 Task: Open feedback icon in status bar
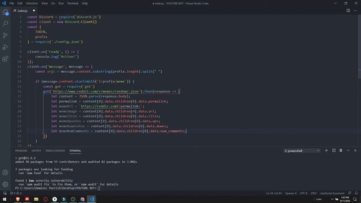point(350,193)
